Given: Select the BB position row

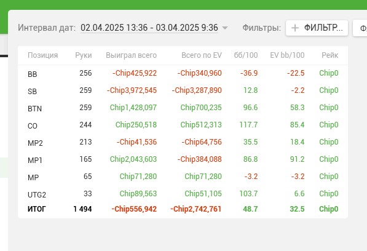Looking at the screenshot, I should (183, 73).
